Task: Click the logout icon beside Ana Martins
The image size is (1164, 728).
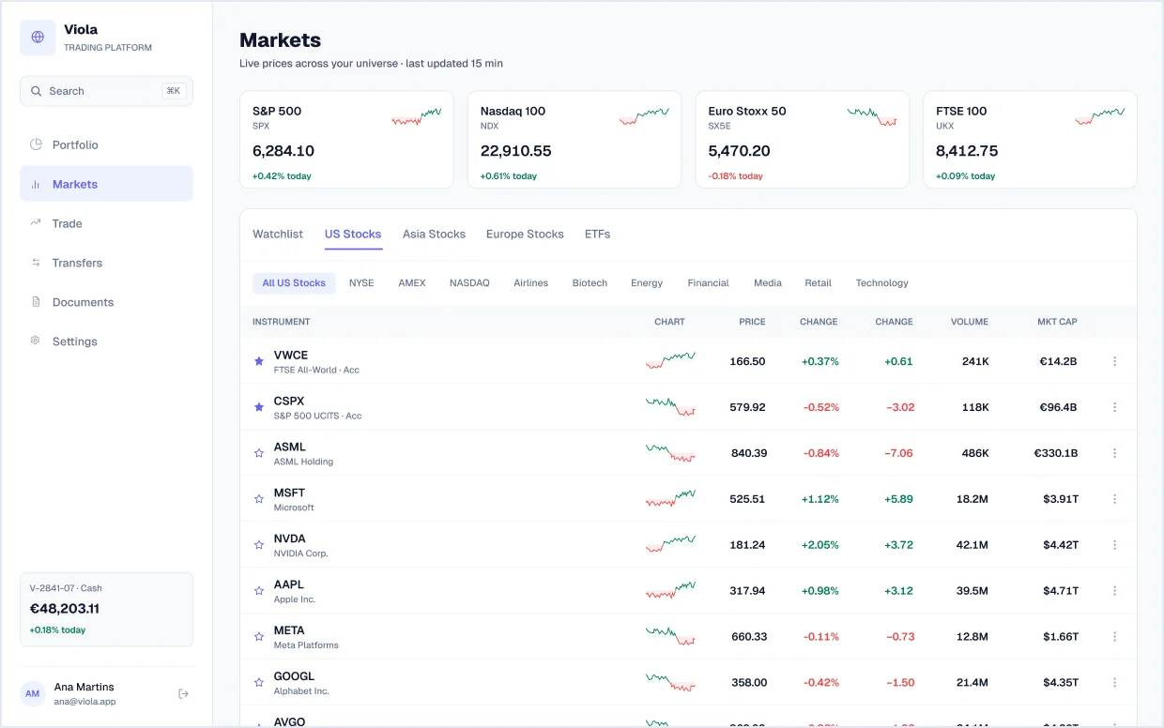Action: [x=183, y=694]
